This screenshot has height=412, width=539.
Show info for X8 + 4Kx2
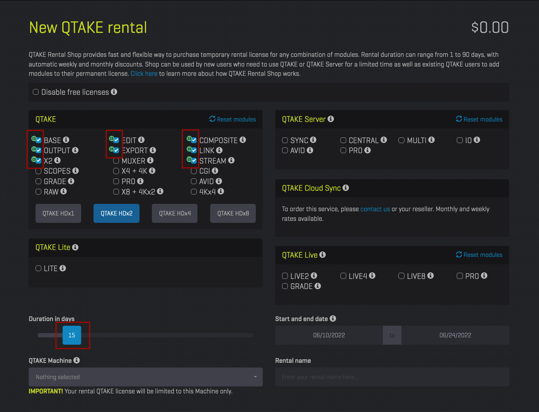click(x=160, y=191)
